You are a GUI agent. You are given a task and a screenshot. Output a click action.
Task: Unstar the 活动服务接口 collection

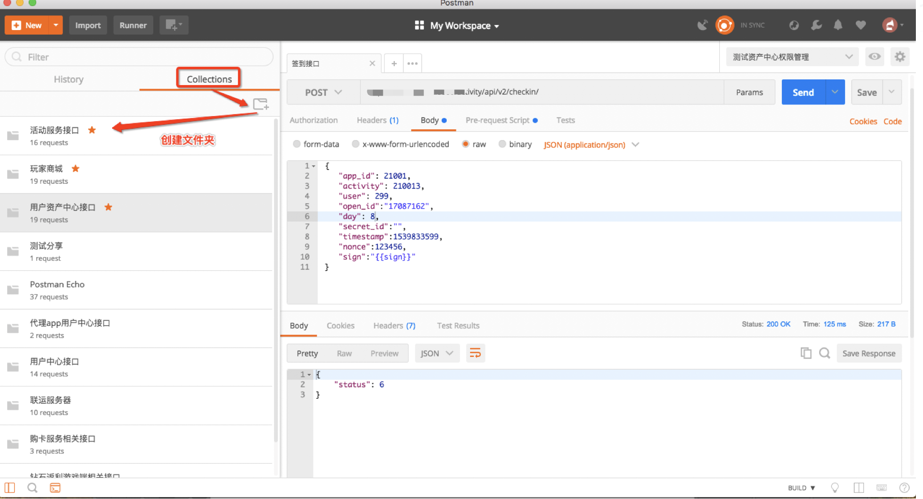[92, 130]
